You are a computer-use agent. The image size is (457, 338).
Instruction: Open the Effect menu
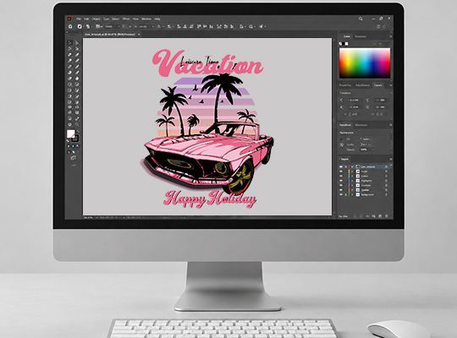point(126,19)
